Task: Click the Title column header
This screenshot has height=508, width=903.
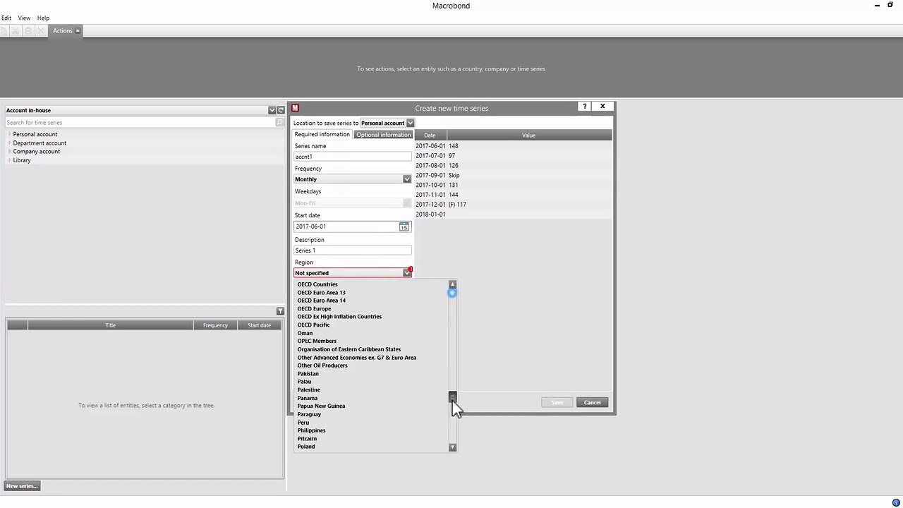Action: click(111, 325)
